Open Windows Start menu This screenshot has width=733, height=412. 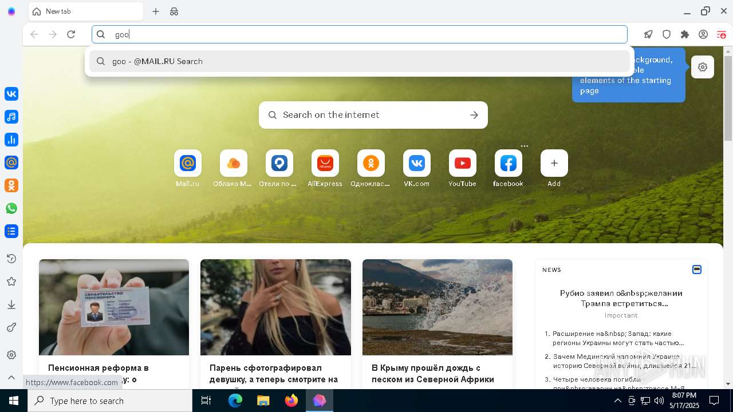(x=14, y=401)
